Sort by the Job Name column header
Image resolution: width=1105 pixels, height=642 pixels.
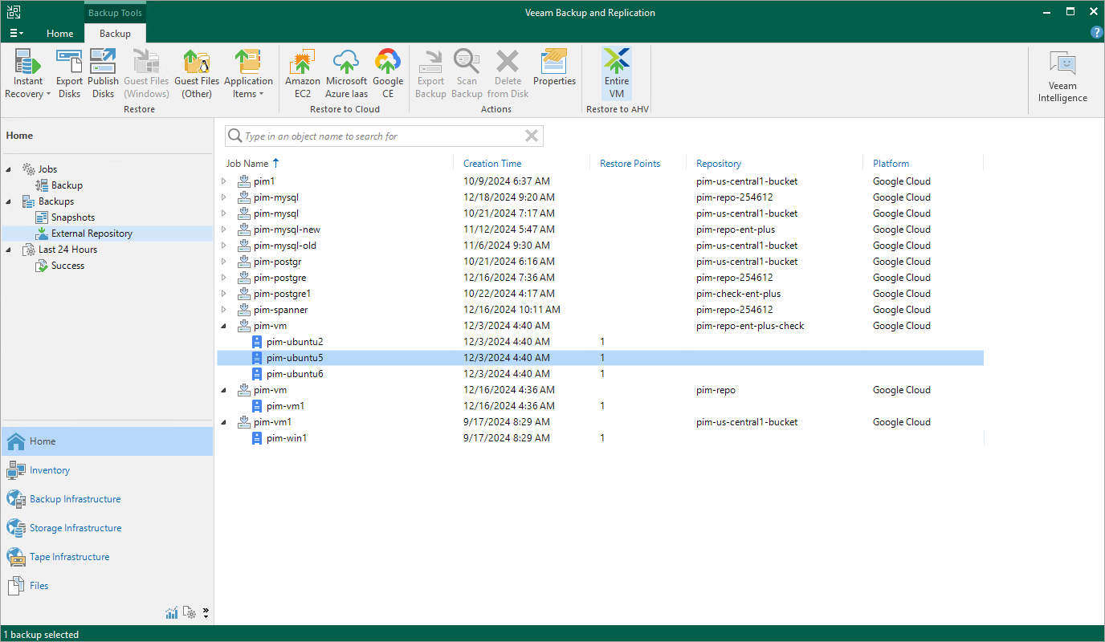[247, 164]
